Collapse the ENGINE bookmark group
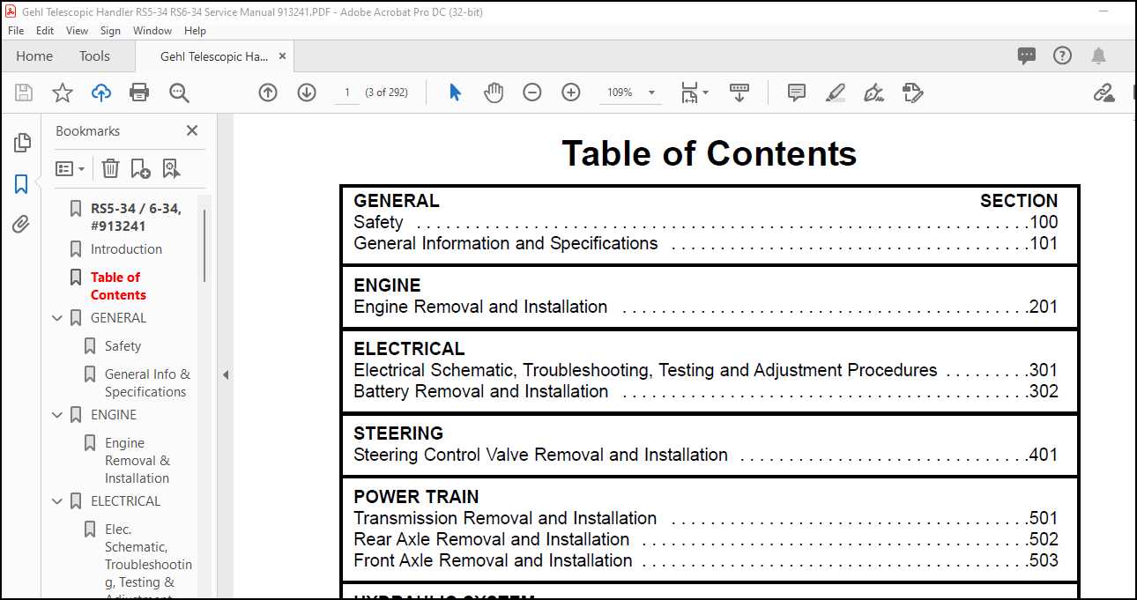The height and width of the screenshot is (600, 1137). click(x=57, y=415)
